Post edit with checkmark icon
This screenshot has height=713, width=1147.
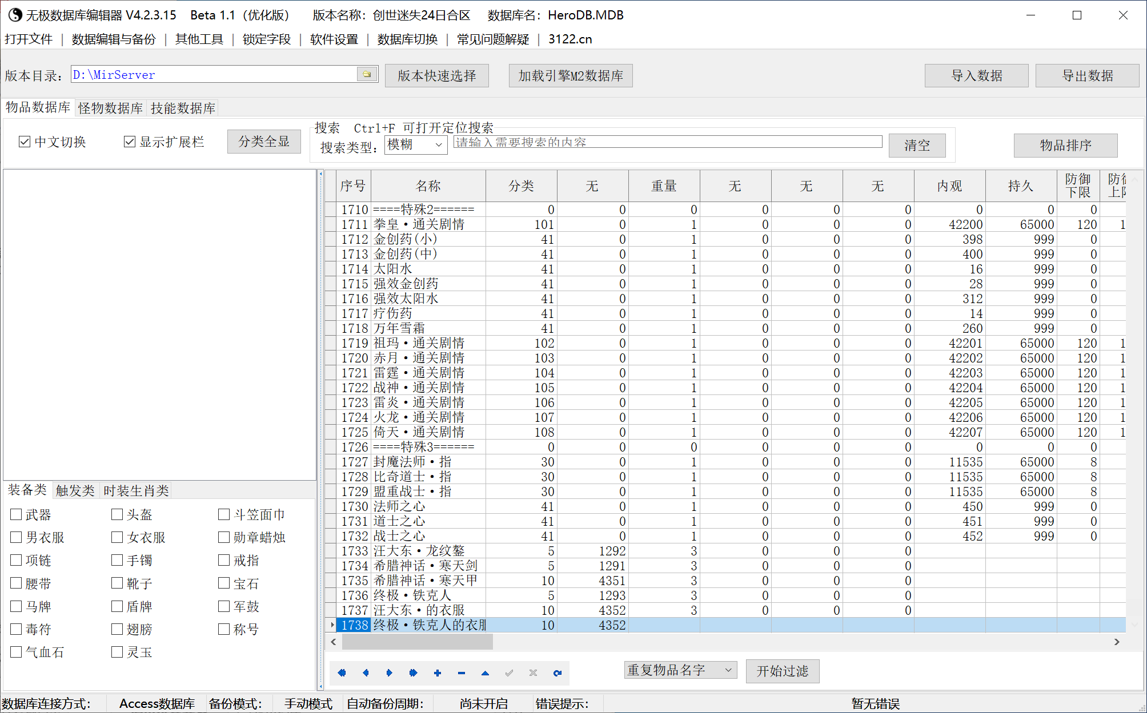coord(510,672)
